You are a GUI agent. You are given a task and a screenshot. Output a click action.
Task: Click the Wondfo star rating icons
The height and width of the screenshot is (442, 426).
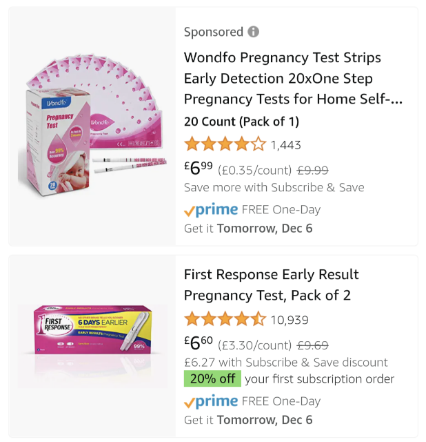(225, 144)
